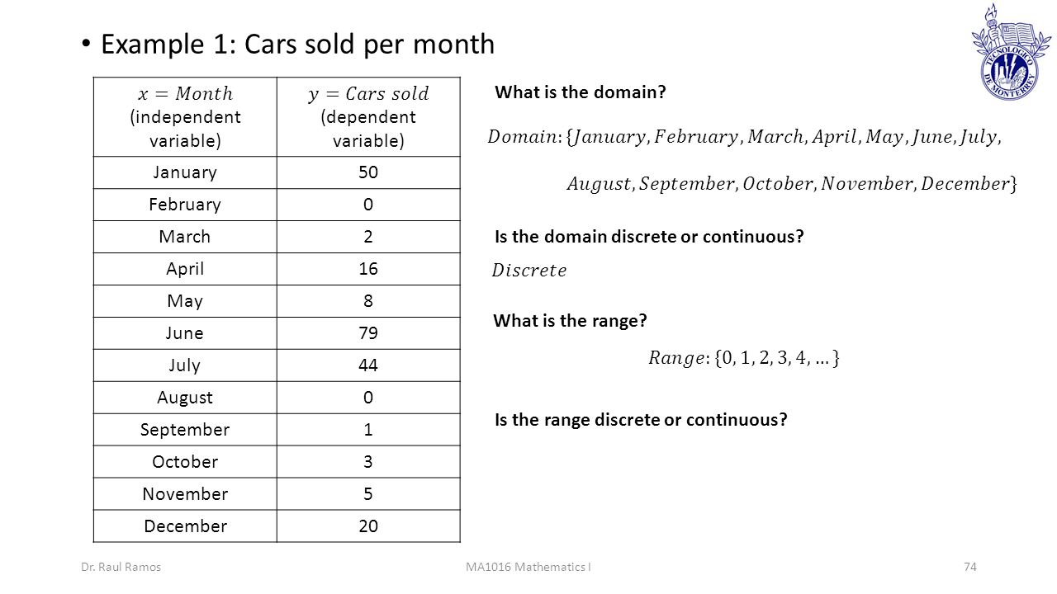Select the December cell in the table
Screen dimensions: 1057x594
pyautogui.click(x=185, y=526)
